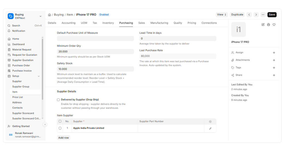The height and width of the screenshot is (153, 285).
Task: Switch to the Details tab
Action: point(52,23)
